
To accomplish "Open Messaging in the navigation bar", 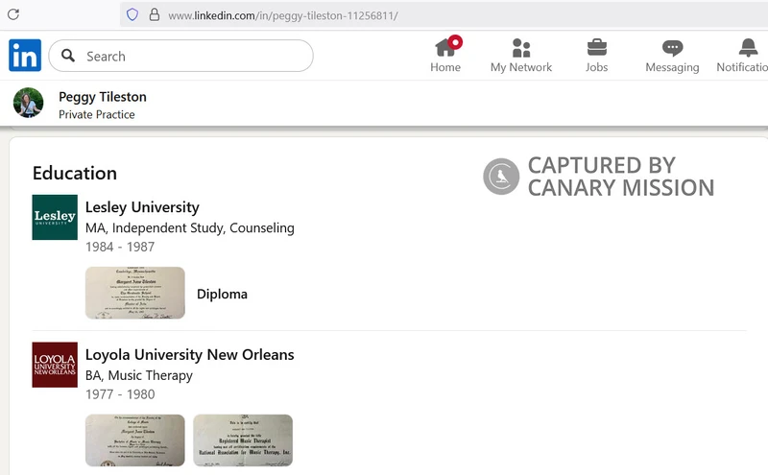I will pos(672,56).
